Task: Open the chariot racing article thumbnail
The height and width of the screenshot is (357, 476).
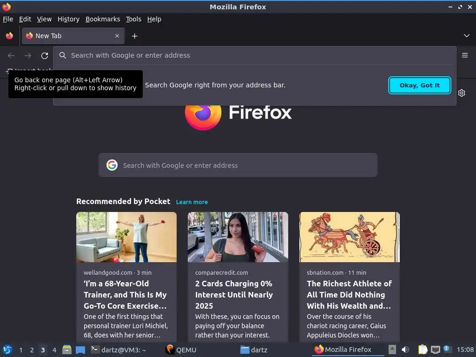Action: click(350, 237)
